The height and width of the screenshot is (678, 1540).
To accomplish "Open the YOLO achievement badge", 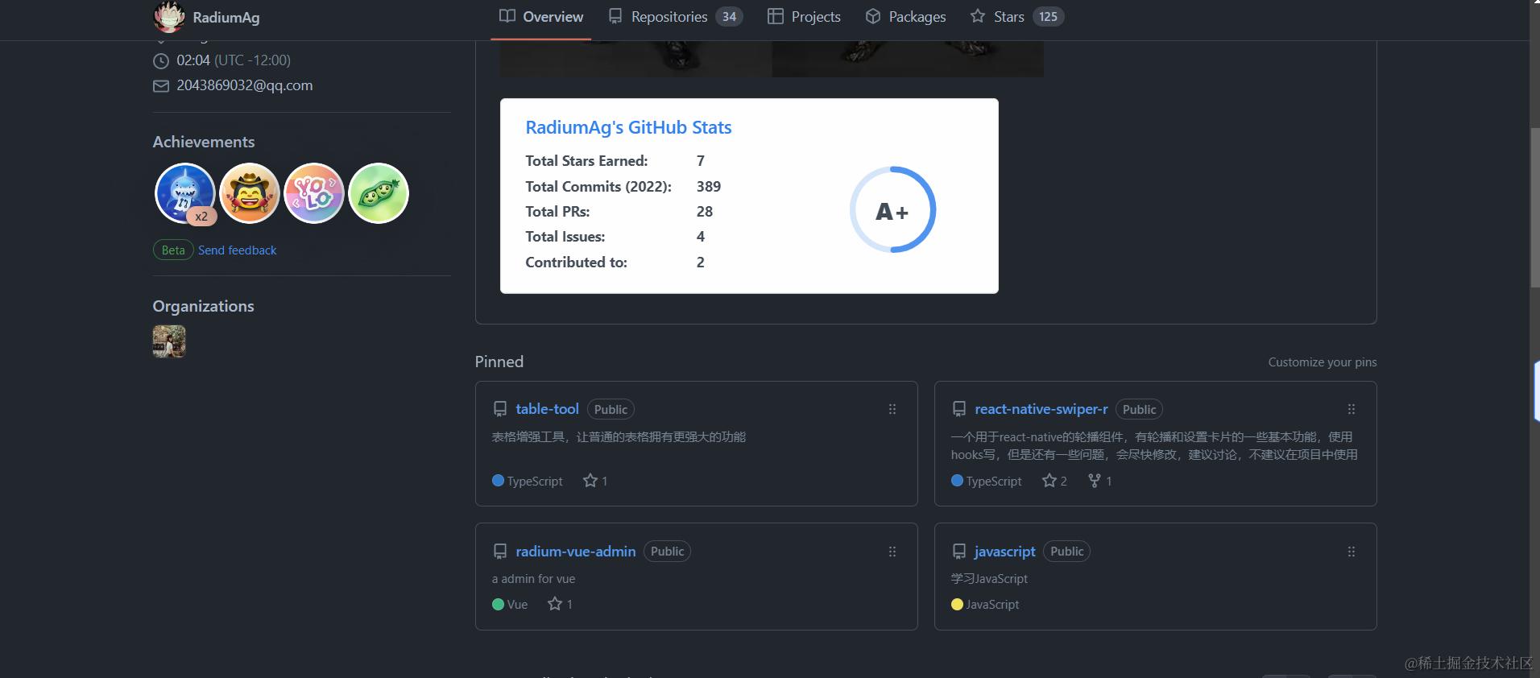I will 314,193.
